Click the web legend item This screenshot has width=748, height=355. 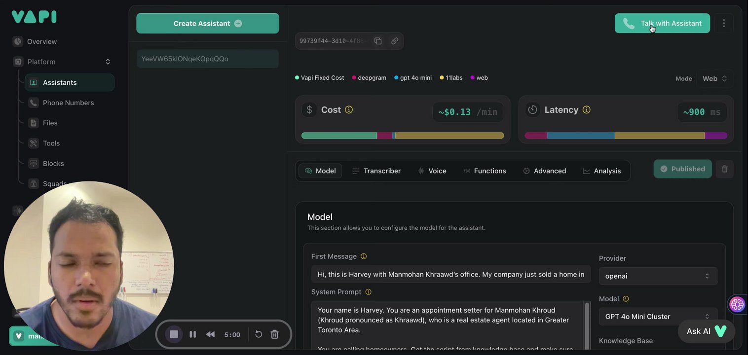479,77
